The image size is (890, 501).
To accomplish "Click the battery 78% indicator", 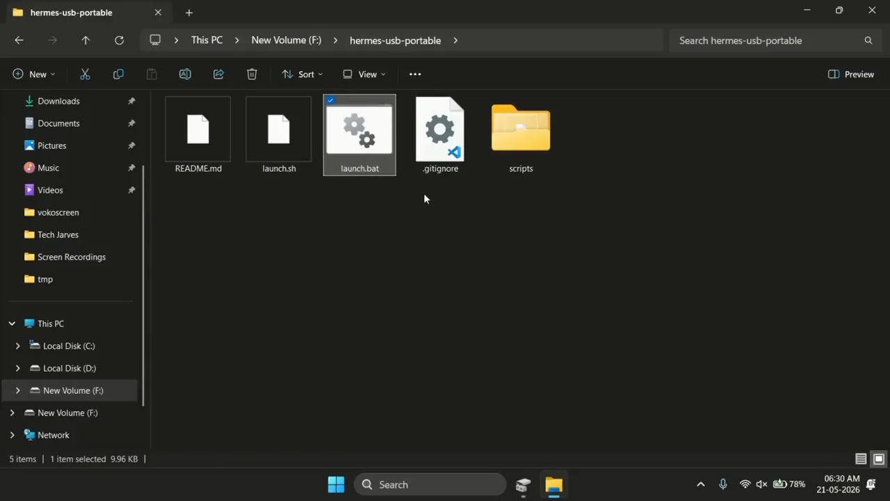I will click(789, 484).
